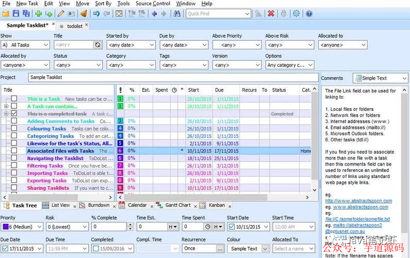The width and height of the screenshot is (410, 258).
Task: Click the clock icon in Time Spent field
Action: coord(208,227)
